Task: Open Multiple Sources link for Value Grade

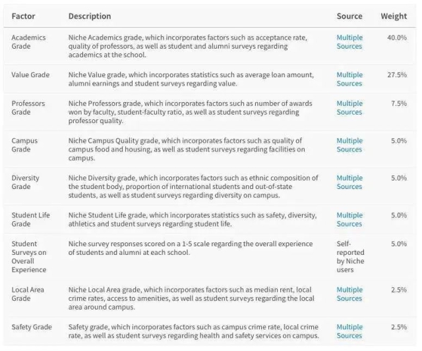Action: (349, 79)
